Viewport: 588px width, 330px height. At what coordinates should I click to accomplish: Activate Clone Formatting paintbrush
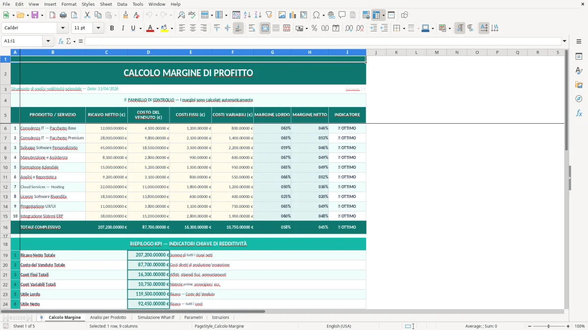tap(125, 15)
